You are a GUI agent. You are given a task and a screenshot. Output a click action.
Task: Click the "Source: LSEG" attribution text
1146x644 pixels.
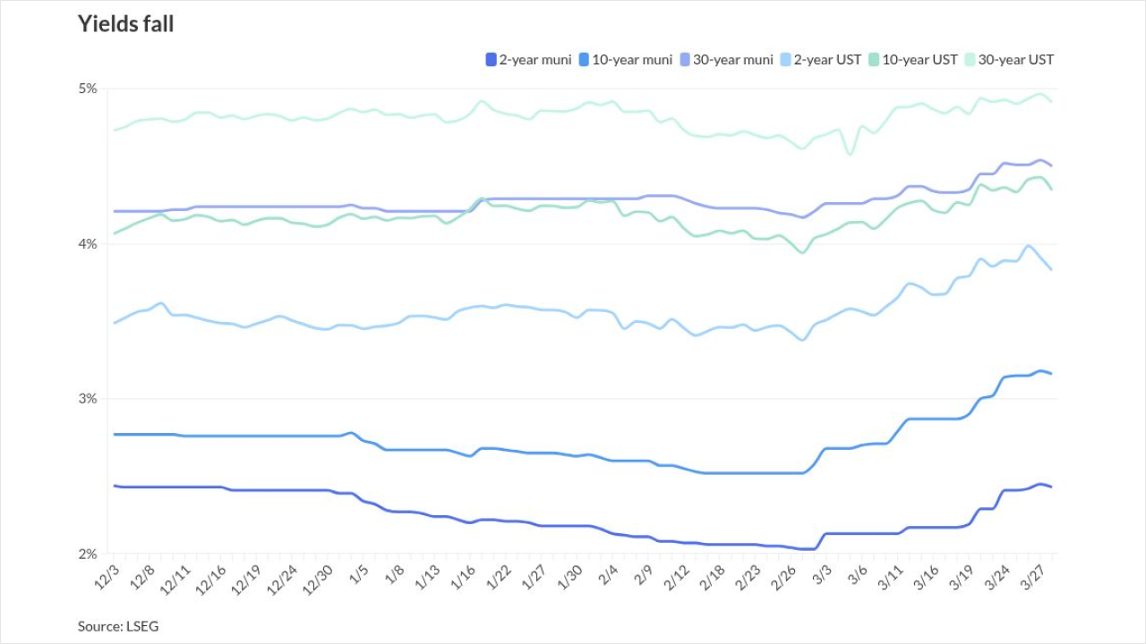coord(118,626)
